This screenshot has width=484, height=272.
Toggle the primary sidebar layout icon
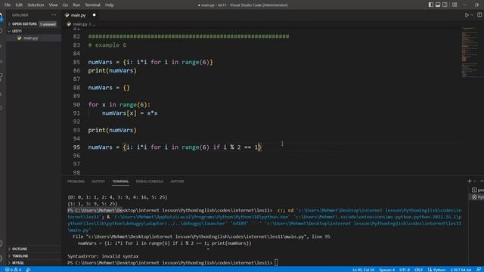pyautogui.click(x=431, y=5)
